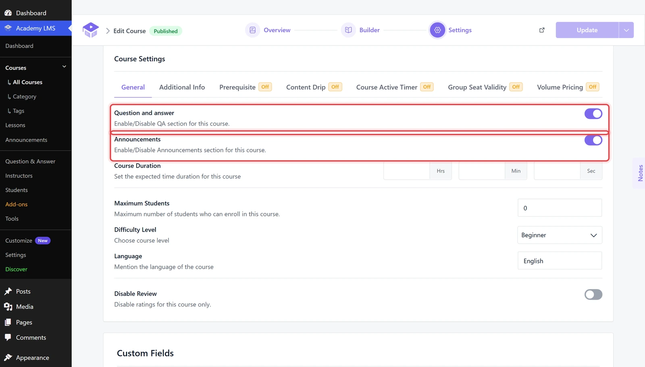Open course preview in new tab icon

coord(542,30)
